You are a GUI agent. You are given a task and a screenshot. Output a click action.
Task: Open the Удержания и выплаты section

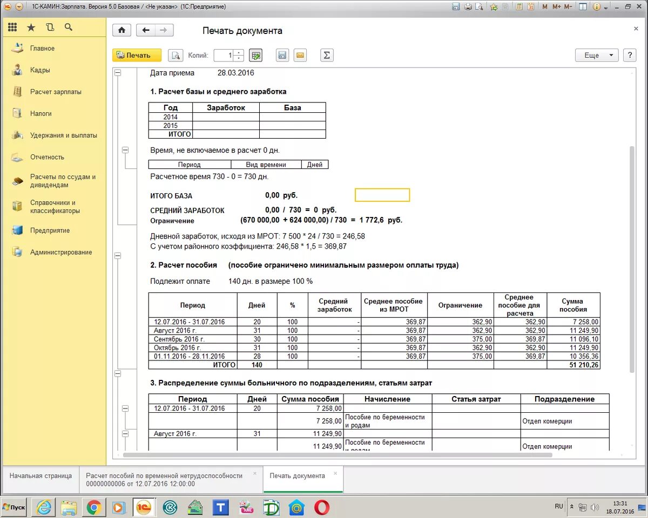[64, 135]
